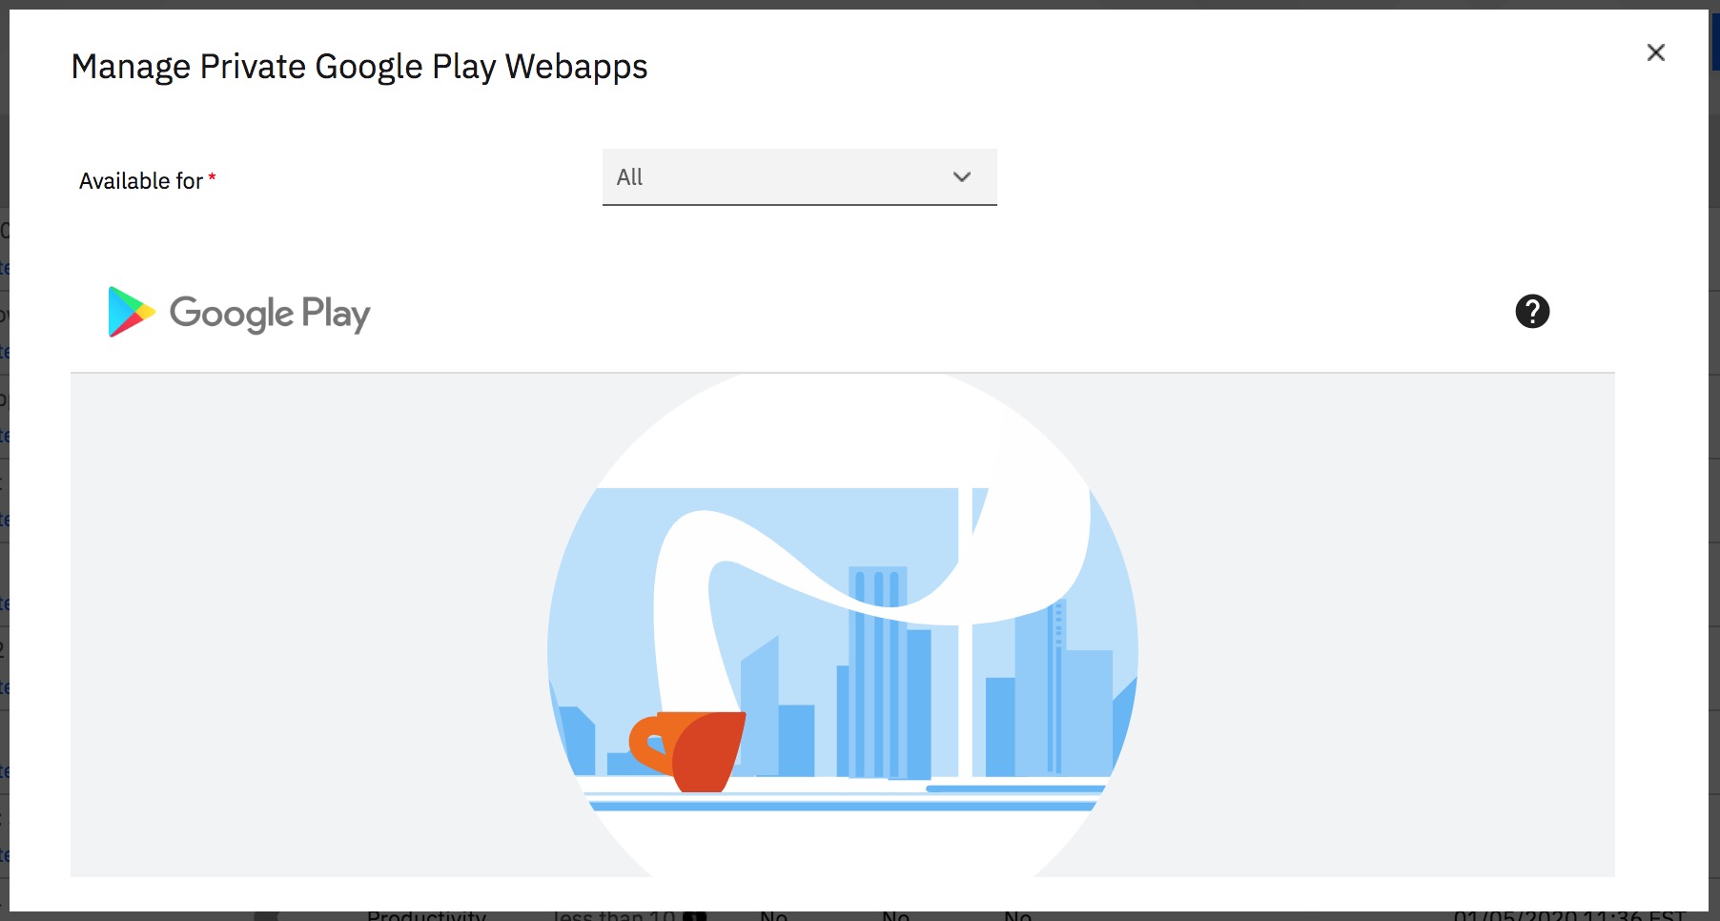Screen dimensions: 1720x921
Task: Close the Manage Private Google Play Webapps dialog
Action: point(1656,52)
